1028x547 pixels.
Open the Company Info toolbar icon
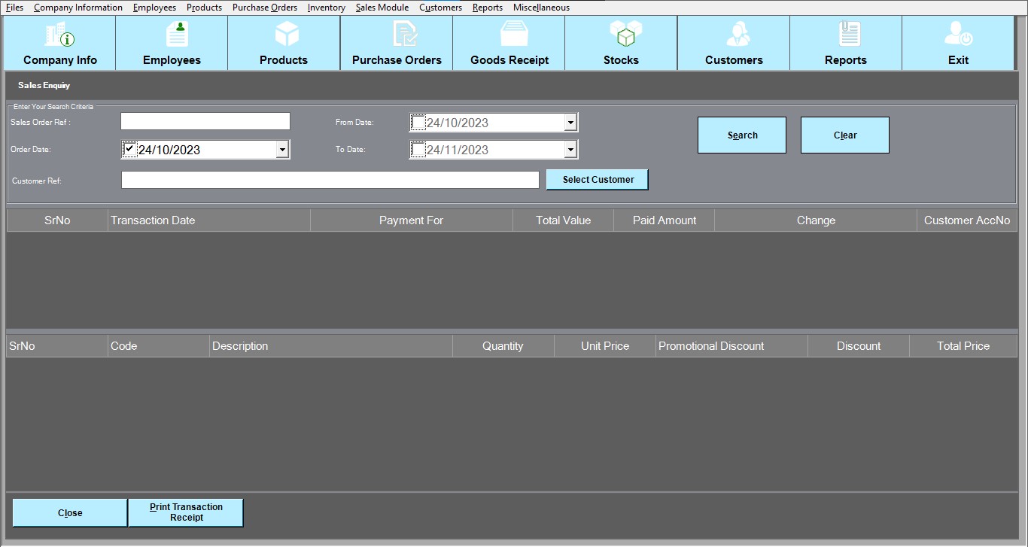[59, 35]
